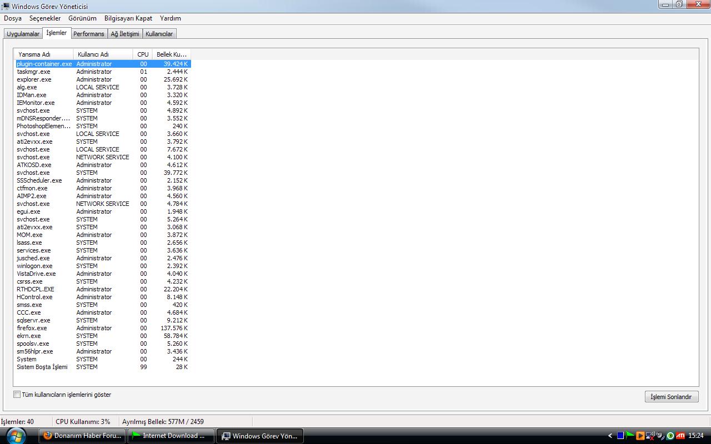Switch to Donanım Haber Forum taskbar button
Image resolution: width=711 pixels, height=444 pixels.
coord(83,436)
